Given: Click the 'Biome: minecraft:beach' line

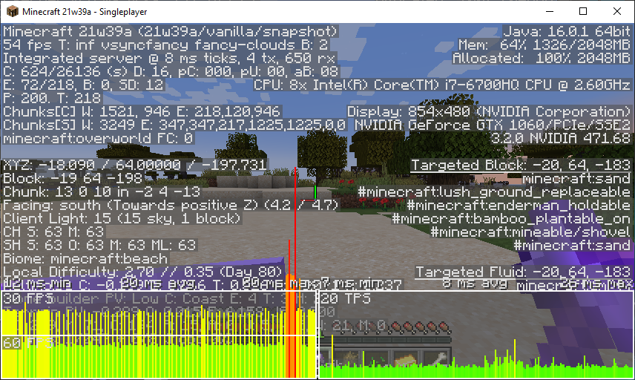Looking at the screenshot, I should pyautogui.click(x=85, y=258).
